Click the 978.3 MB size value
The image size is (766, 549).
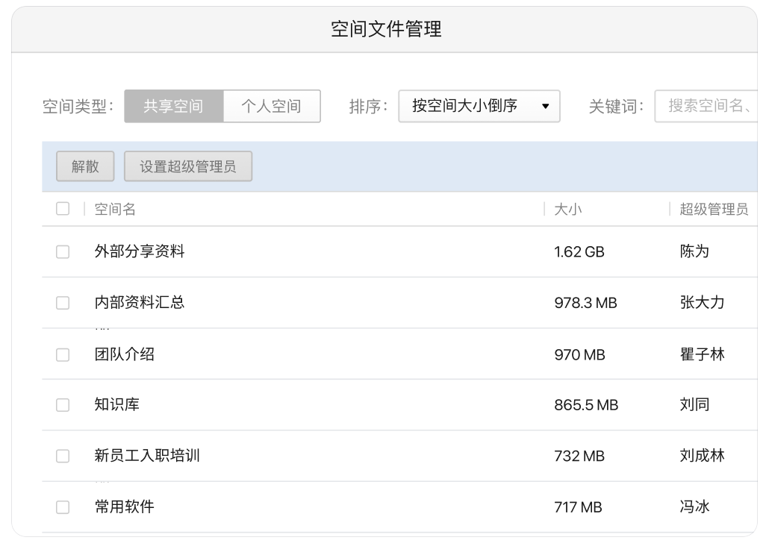coord(586,303)
